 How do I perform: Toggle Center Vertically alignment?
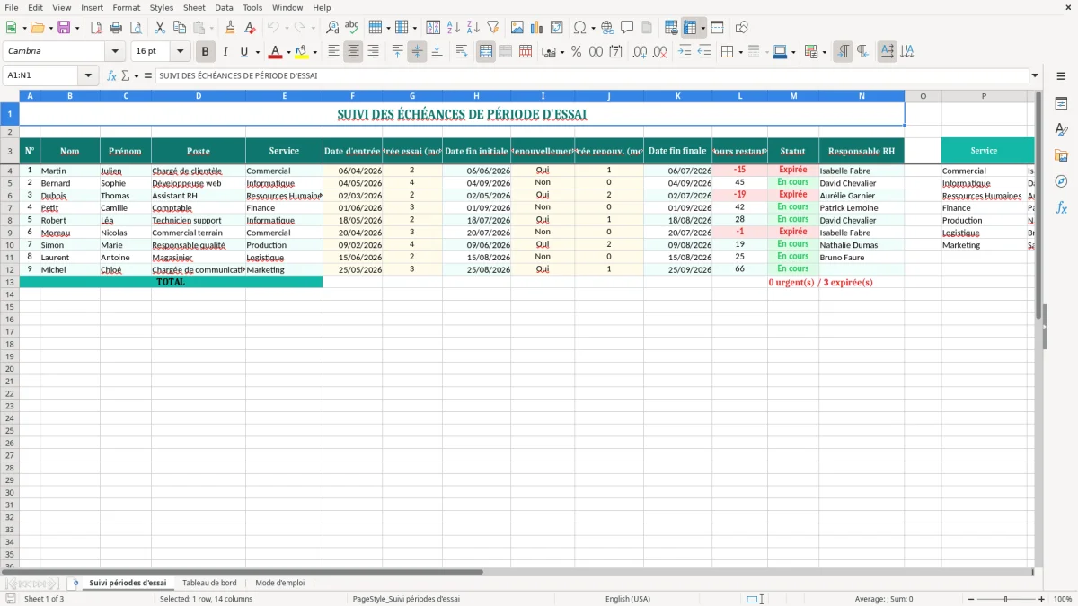click(417, 52)
